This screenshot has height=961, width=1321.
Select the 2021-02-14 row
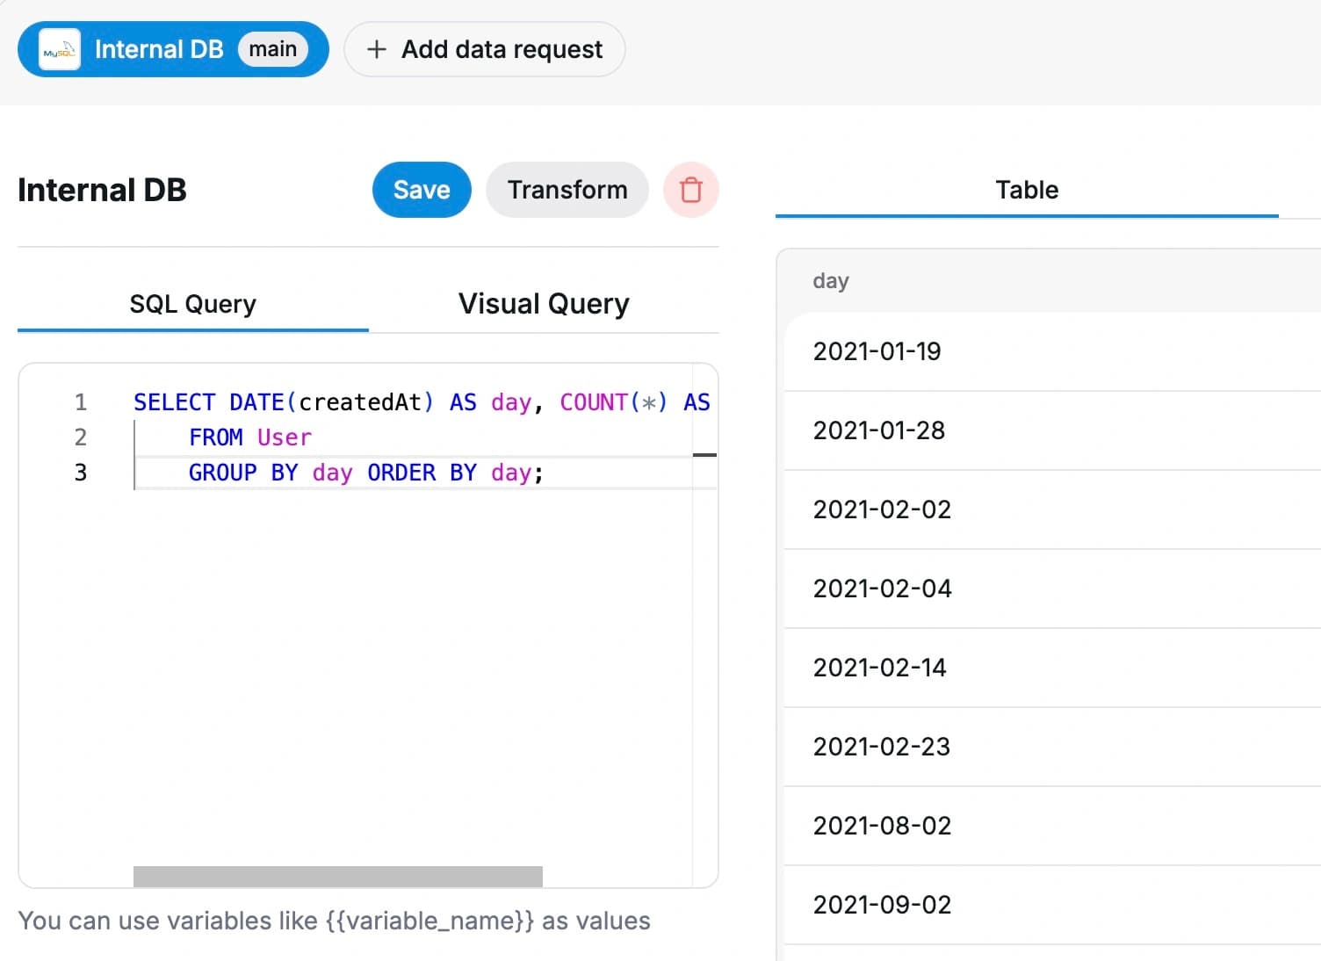pos(966,668)
